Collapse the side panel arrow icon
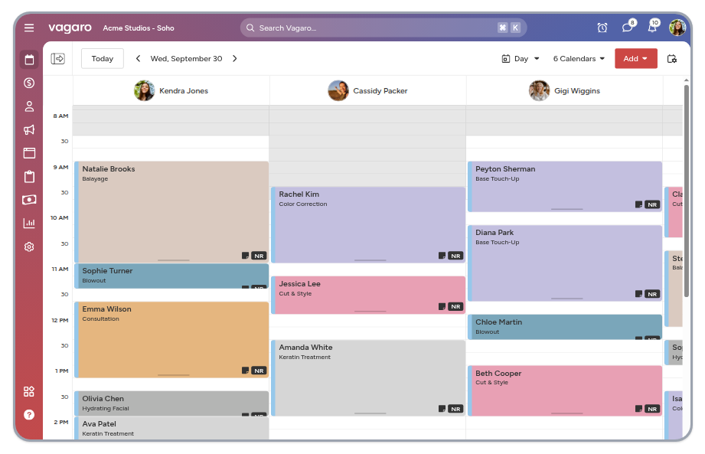 [x=58, y=59]
